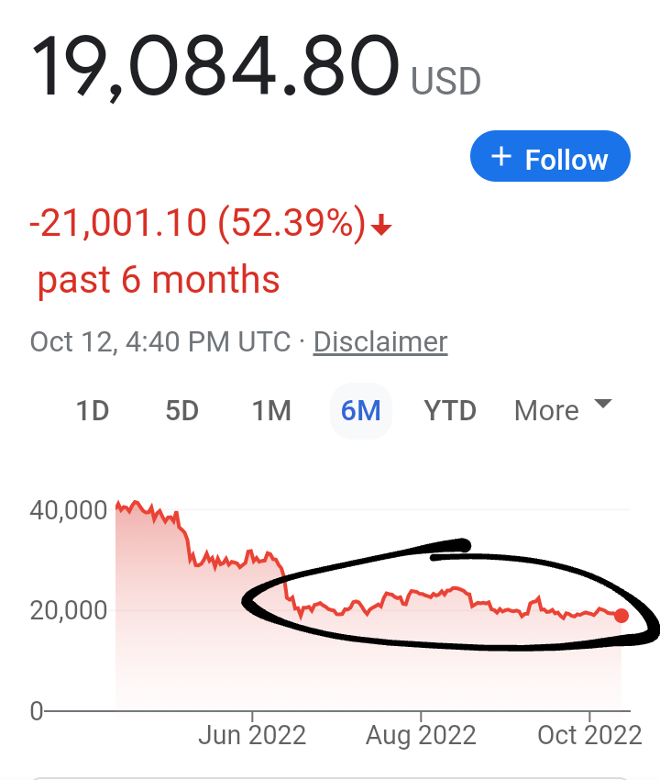
Task: Select the highlighted 6M range tab
Action: click(x=360, y=410)
